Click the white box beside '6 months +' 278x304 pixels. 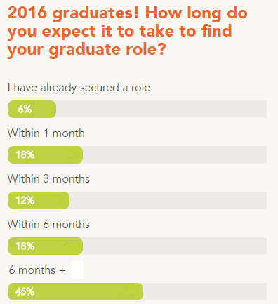pos(77,270)
